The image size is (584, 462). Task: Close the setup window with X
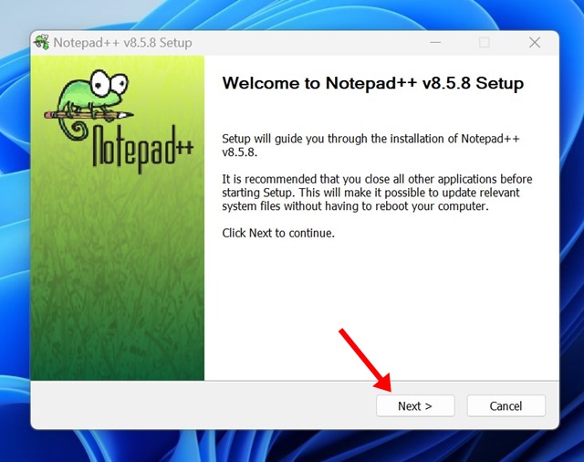pos(535,43)
